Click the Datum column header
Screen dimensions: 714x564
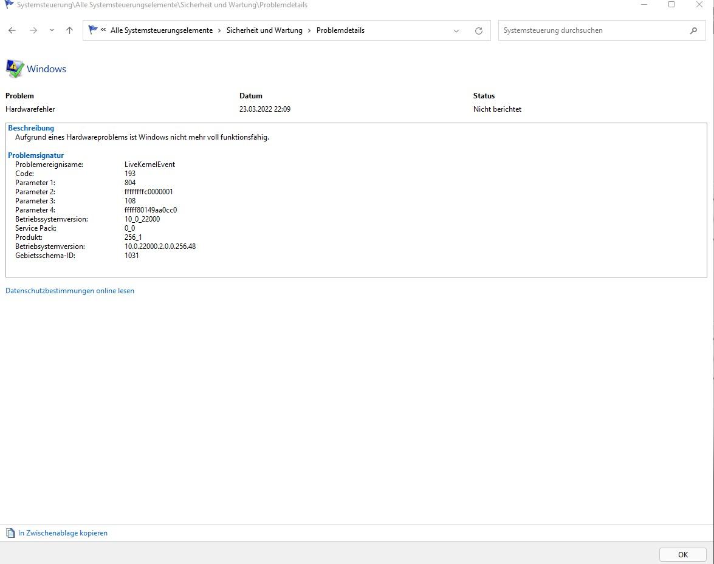(251, 96)
